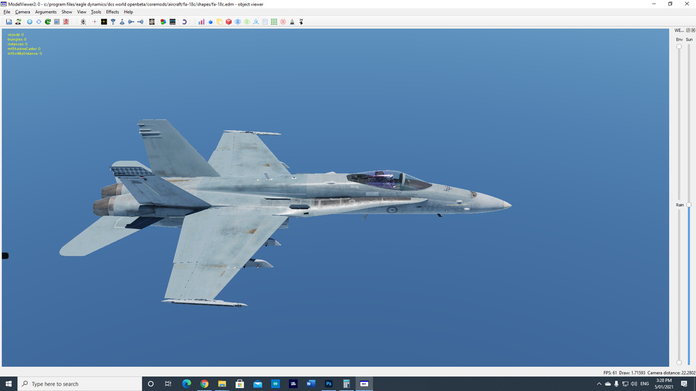Click the Env slider handle
Viewport: 696px width, 391px height.
click(679, 47)
